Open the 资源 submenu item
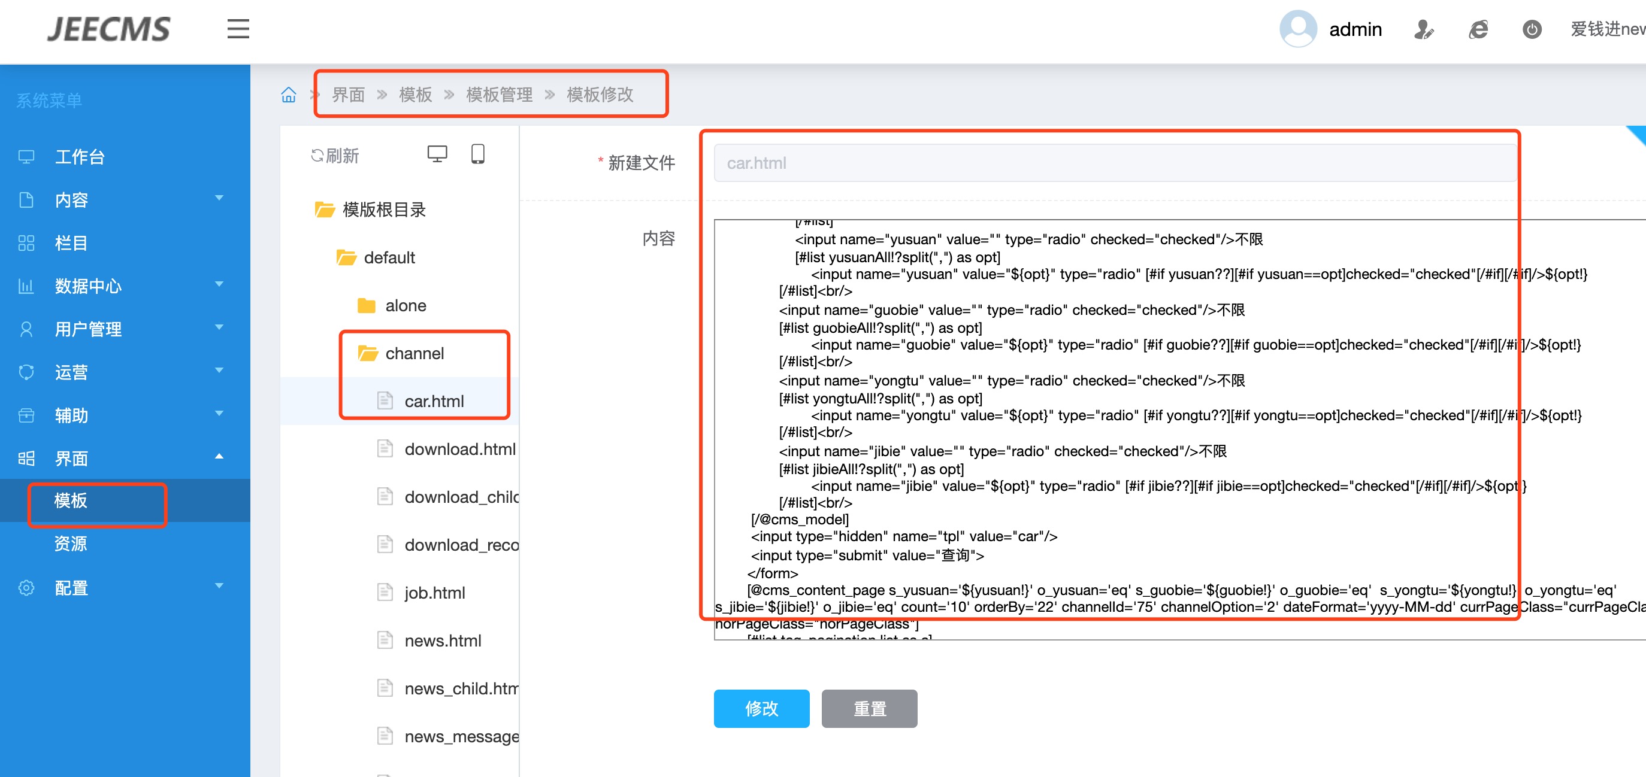Screen dimensions: 1646x777 tap(71, 544)
